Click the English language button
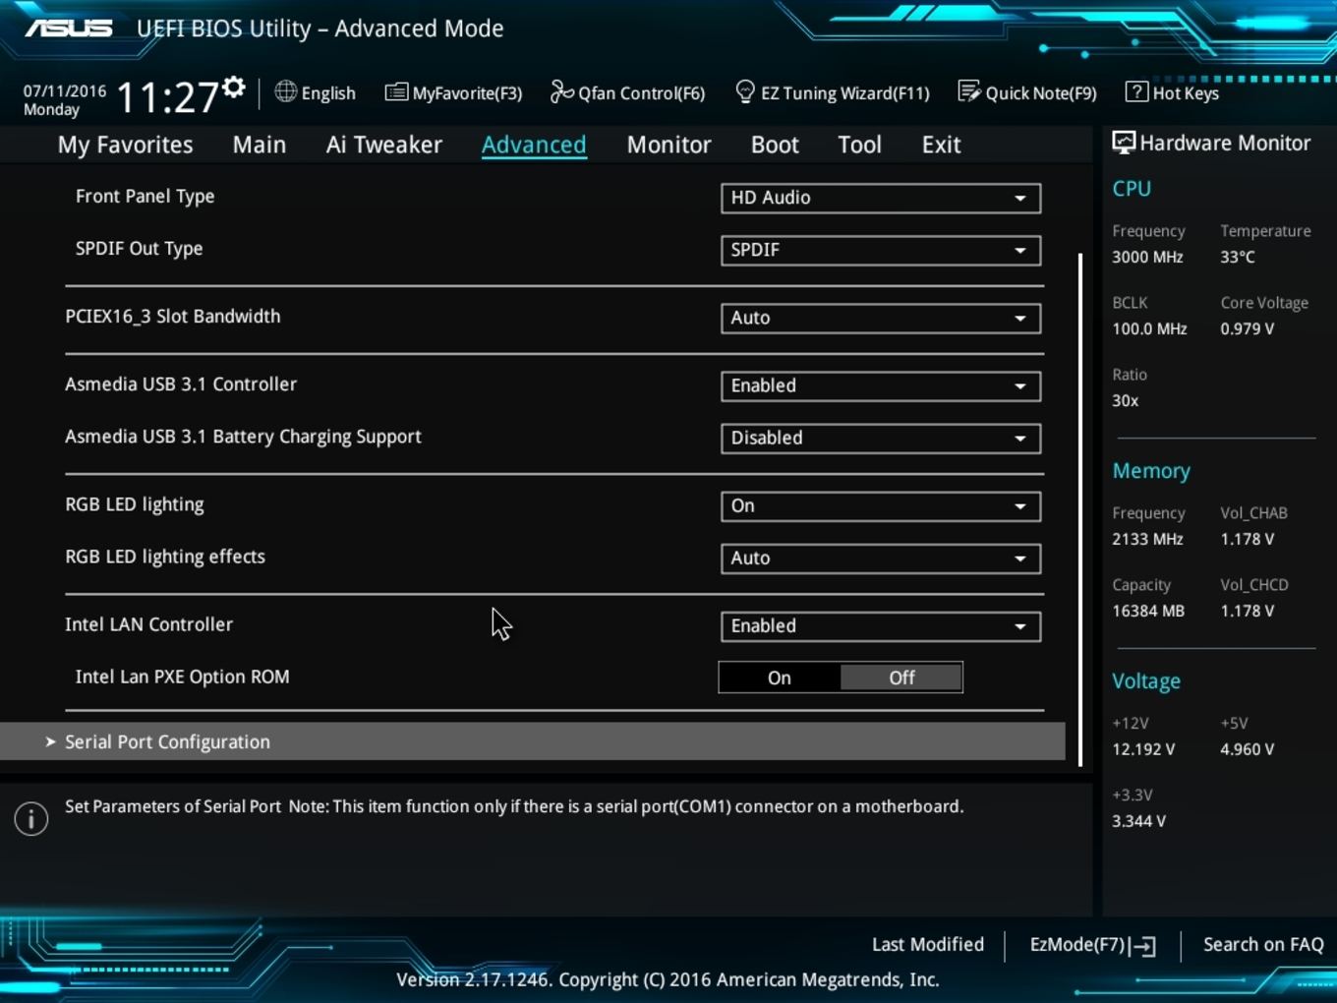 pos(316,92)
